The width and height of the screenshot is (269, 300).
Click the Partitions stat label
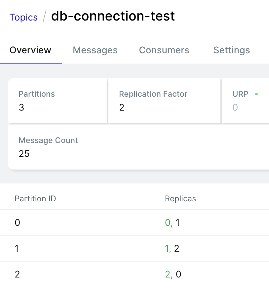[x=37, y=94]
